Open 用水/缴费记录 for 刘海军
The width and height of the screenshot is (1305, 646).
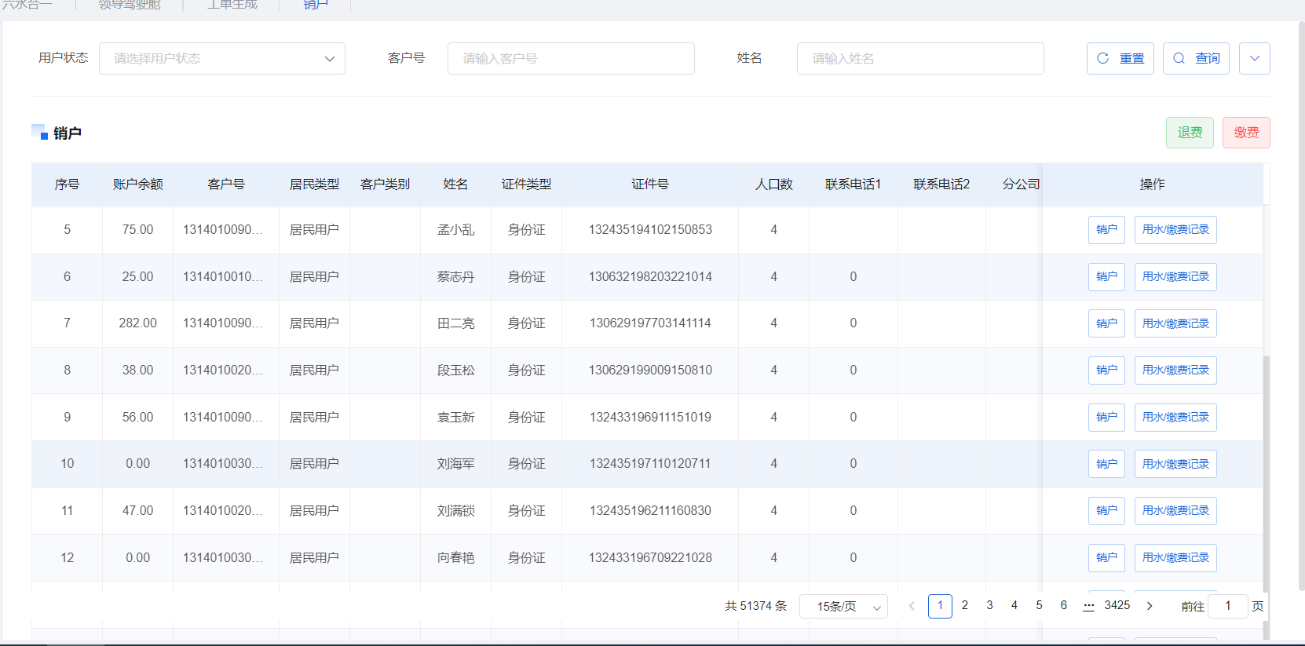pos(1175,464)
